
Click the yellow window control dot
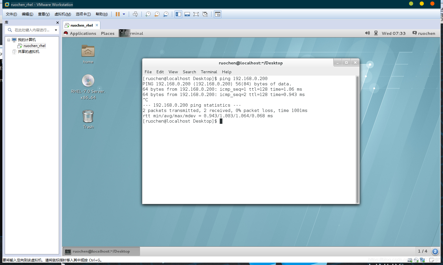point(422,4)
